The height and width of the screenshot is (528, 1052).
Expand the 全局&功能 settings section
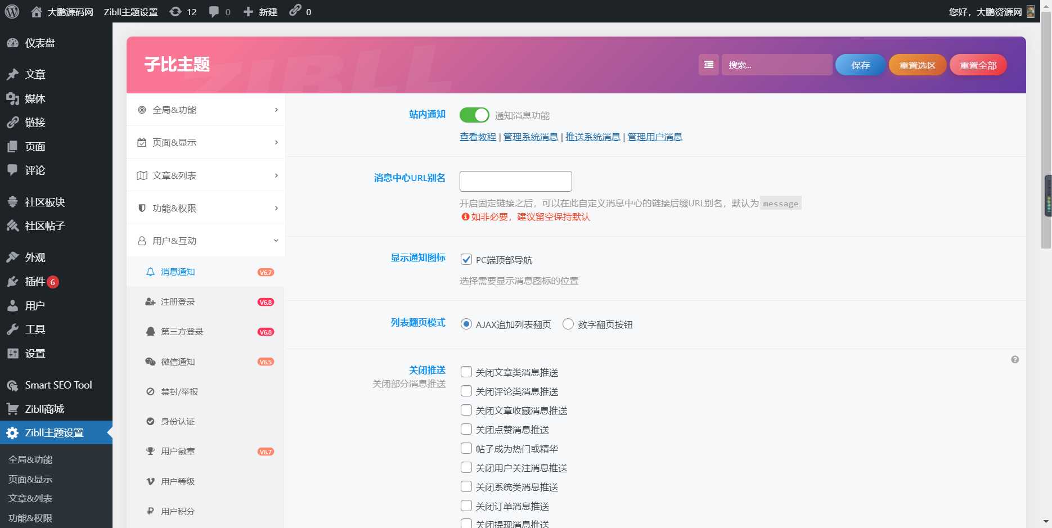click(x=205, y=110)
